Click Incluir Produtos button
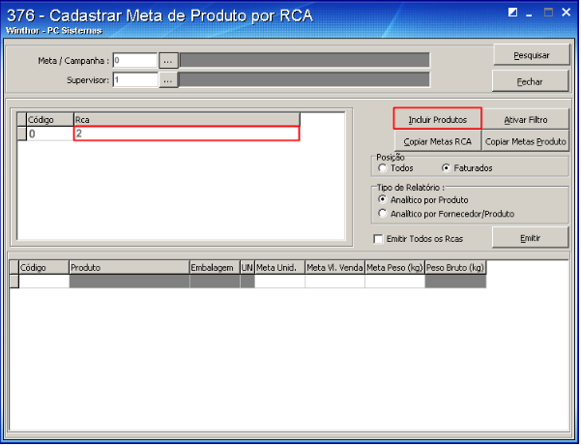 (437, 119)
